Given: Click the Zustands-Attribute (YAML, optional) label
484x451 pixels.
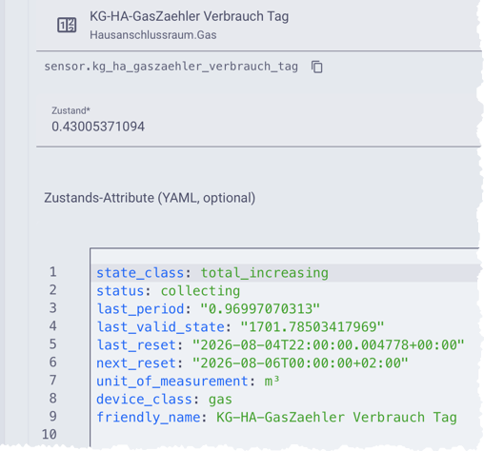Looking at the screenshot, I should tap(150, 198).
